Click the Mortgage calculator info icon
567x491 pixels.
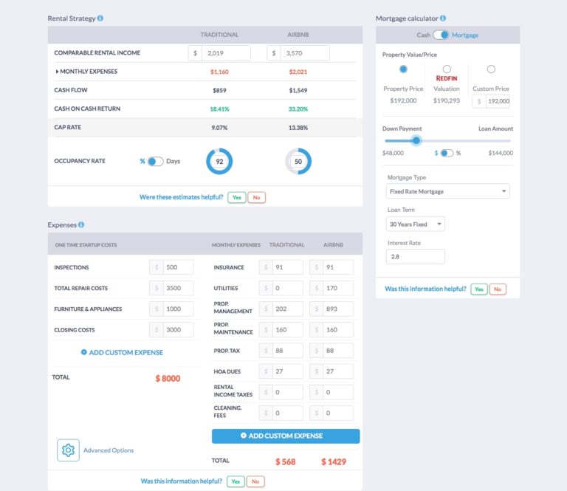point(443,18)
